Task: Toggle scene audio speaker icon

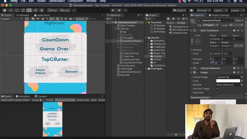Action: 38,19
